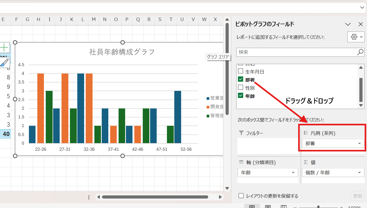Switch to Page Break Preview in the status bar
Image resolution: width=367 pixels, height=208 pixels.
tap(283, 207)
